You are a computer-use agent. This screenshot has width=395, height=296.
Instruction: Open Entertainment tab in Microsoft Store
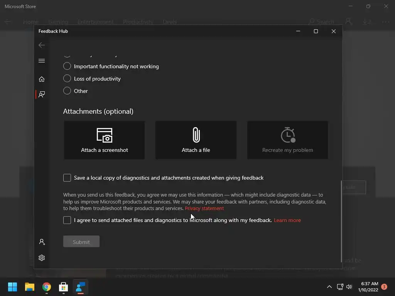coord(96,22)
